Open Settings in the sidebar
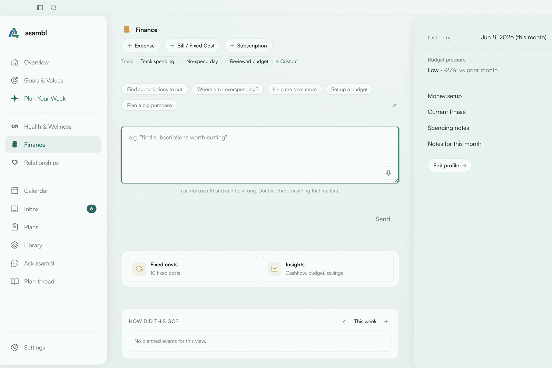 tap(53, 347)
